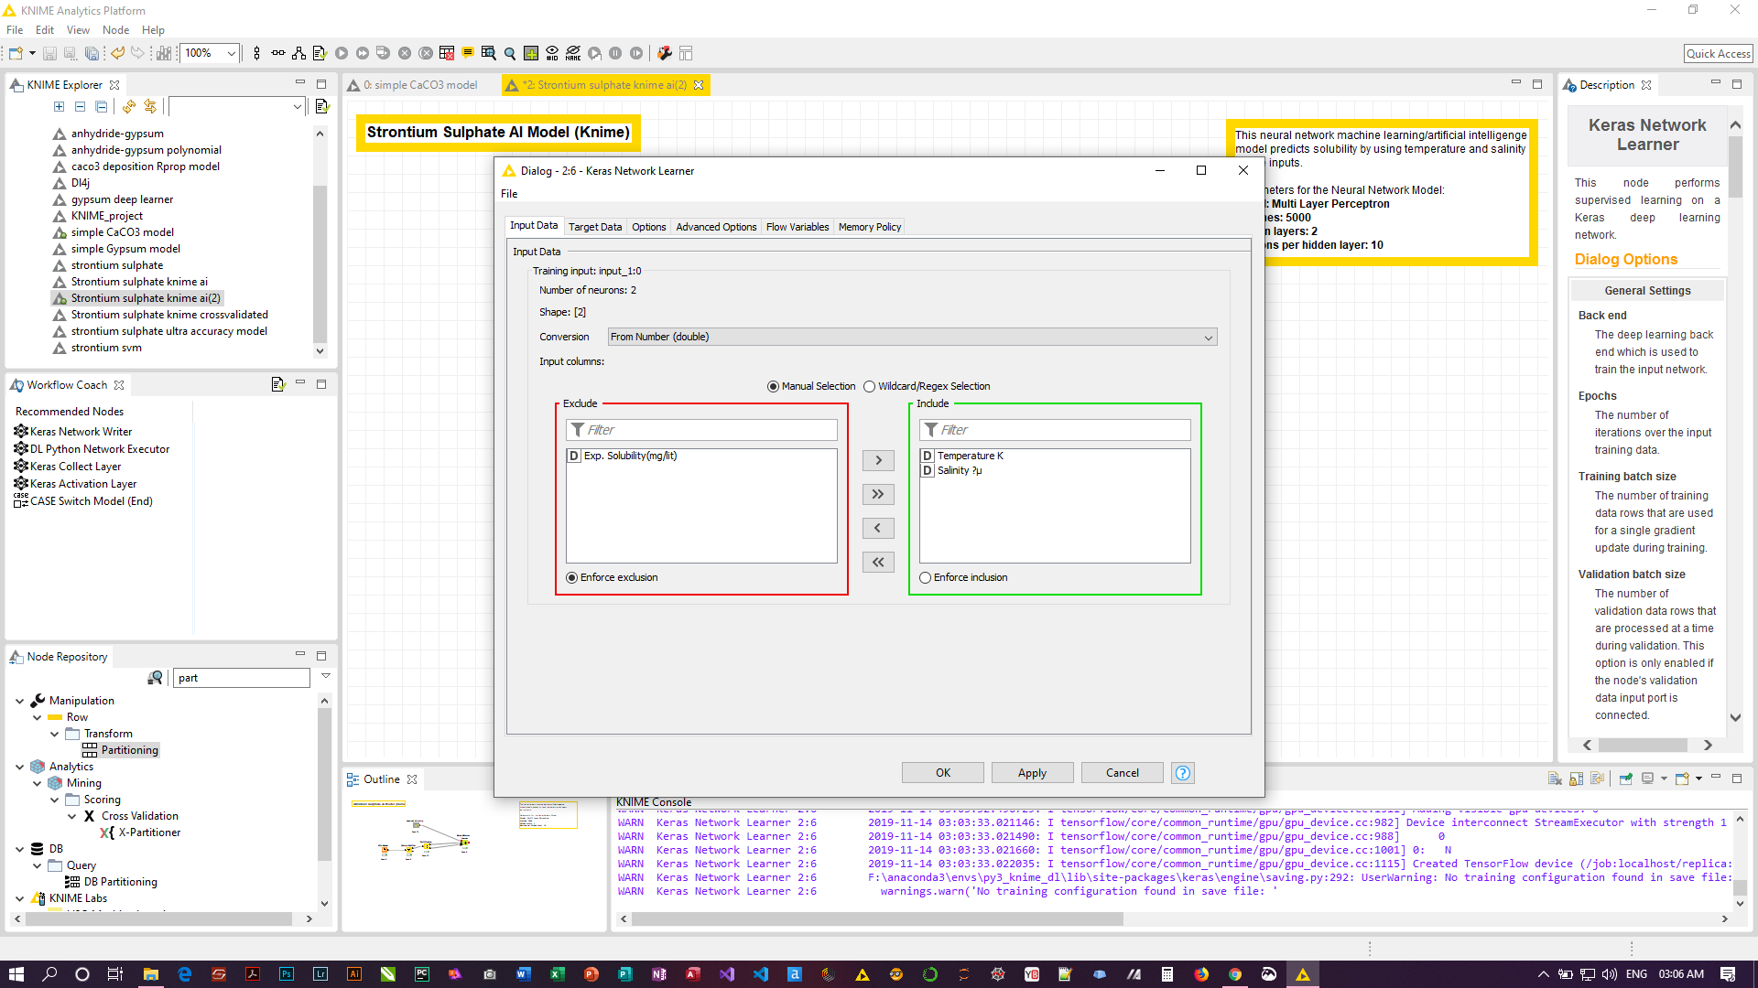Select Wildcard/Regex Selection radio button
The image size is (1758, 988).
pyautogui.click(x=870, y=386)
